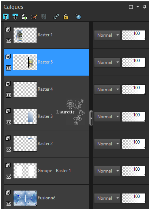This screenshot has height=210, width=150.
Task: Open Calques panel options arrow menu
Action: [x=138, y=7]
